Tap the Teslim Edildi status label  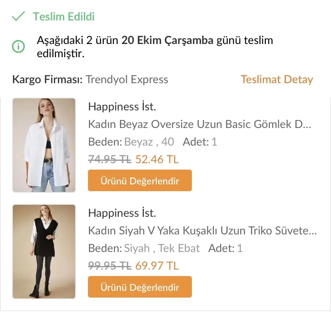click(x=64, y=17)
